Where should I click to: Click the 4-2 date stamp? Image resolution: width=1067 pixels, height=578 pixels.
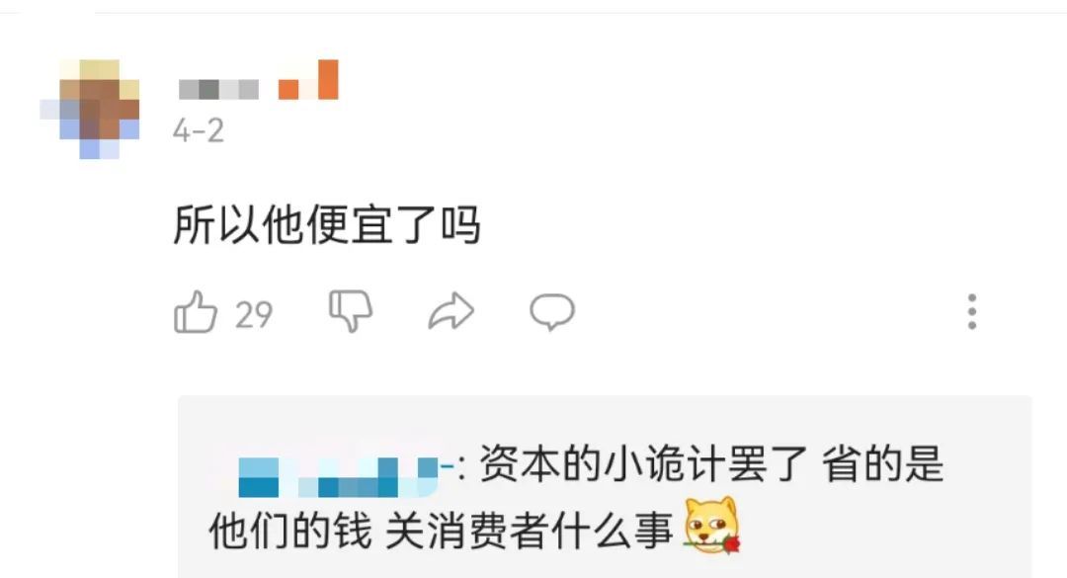click(x=198, y=130)
